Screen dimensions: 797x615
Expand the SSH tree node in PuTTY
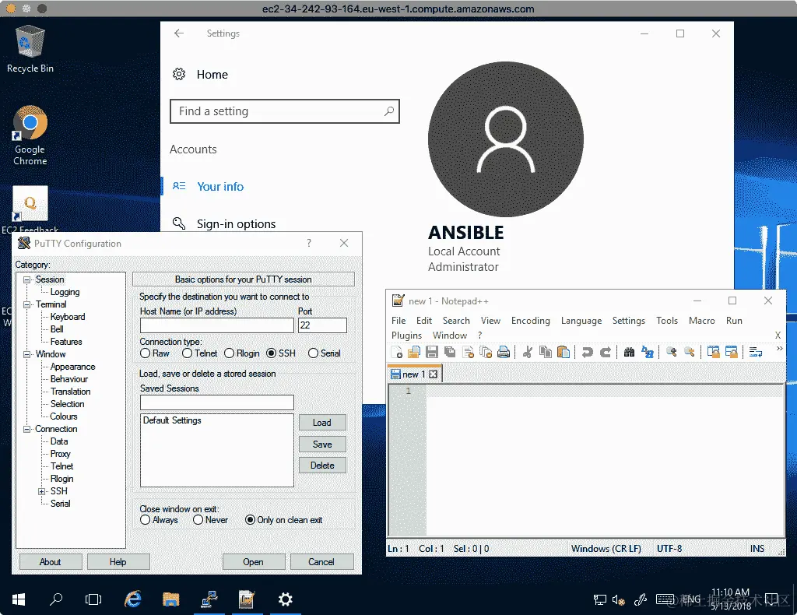click(42, 491)
